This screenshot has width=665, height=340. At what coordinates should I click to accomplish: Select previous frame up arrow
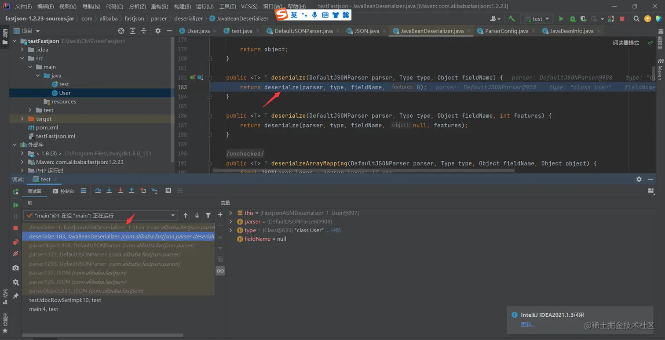tap(186, 215)
